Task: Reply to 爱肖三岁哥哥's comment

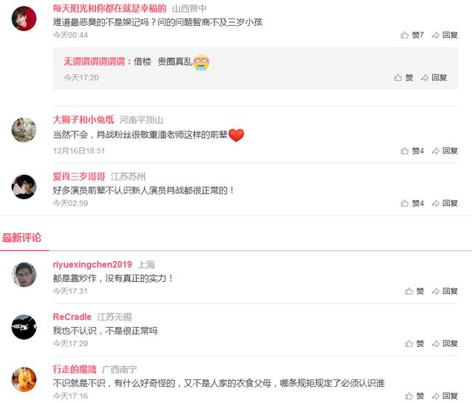Action: click(445, 203)
